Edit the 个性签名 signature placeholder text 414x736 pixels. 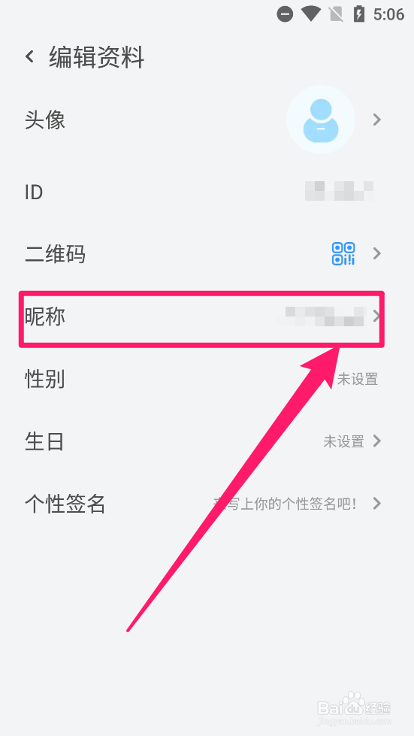click(x=285, y=504)
